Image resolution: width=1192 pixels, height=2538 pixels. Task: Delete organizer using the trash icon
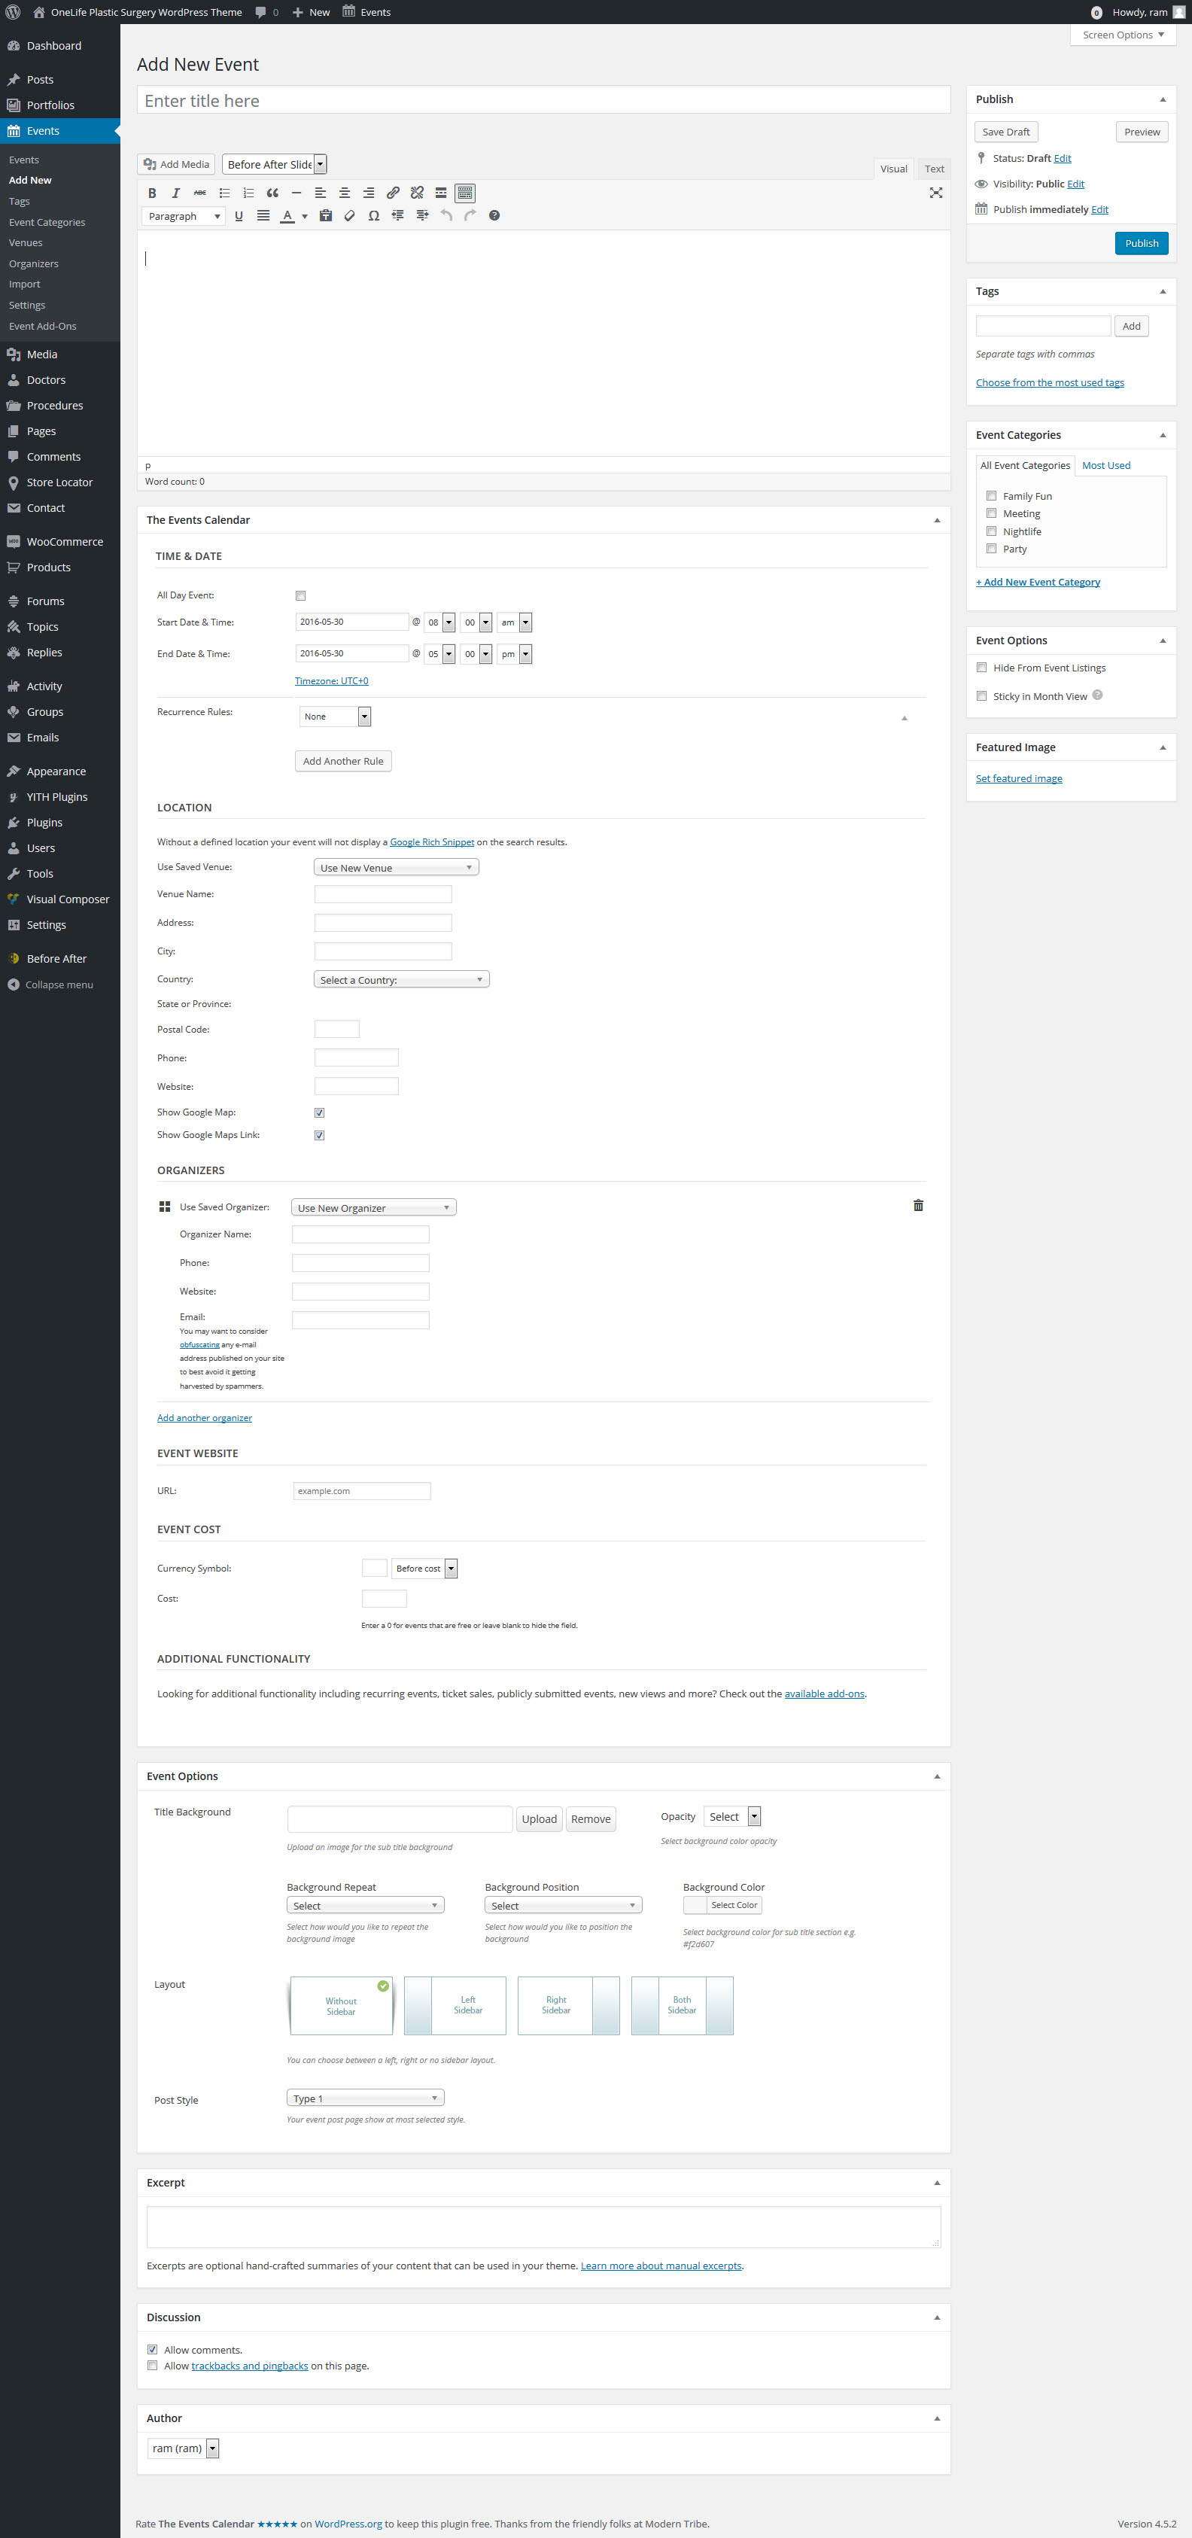(918, 1205)
